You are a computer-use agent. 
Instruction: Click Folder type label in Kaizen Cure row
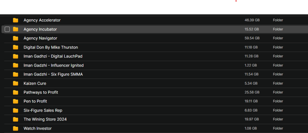278,83
